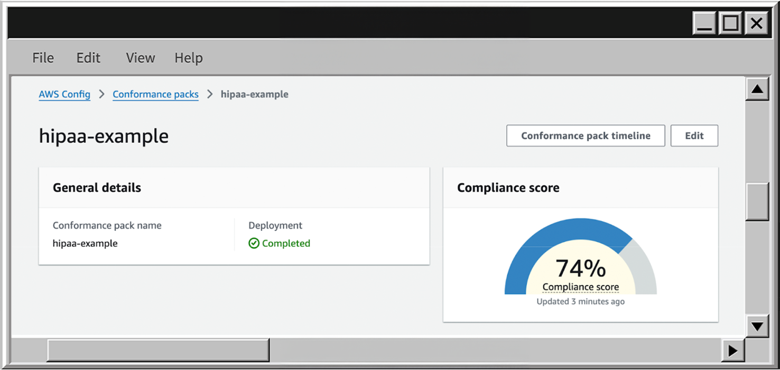Click the hipaa-example page heading

click(104, 136)
